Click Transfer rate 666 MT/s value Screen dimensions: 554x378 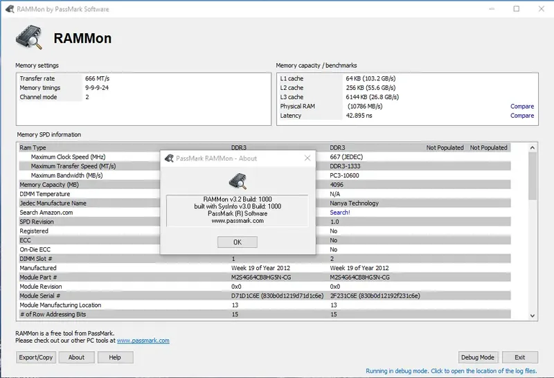pos(97,78)
